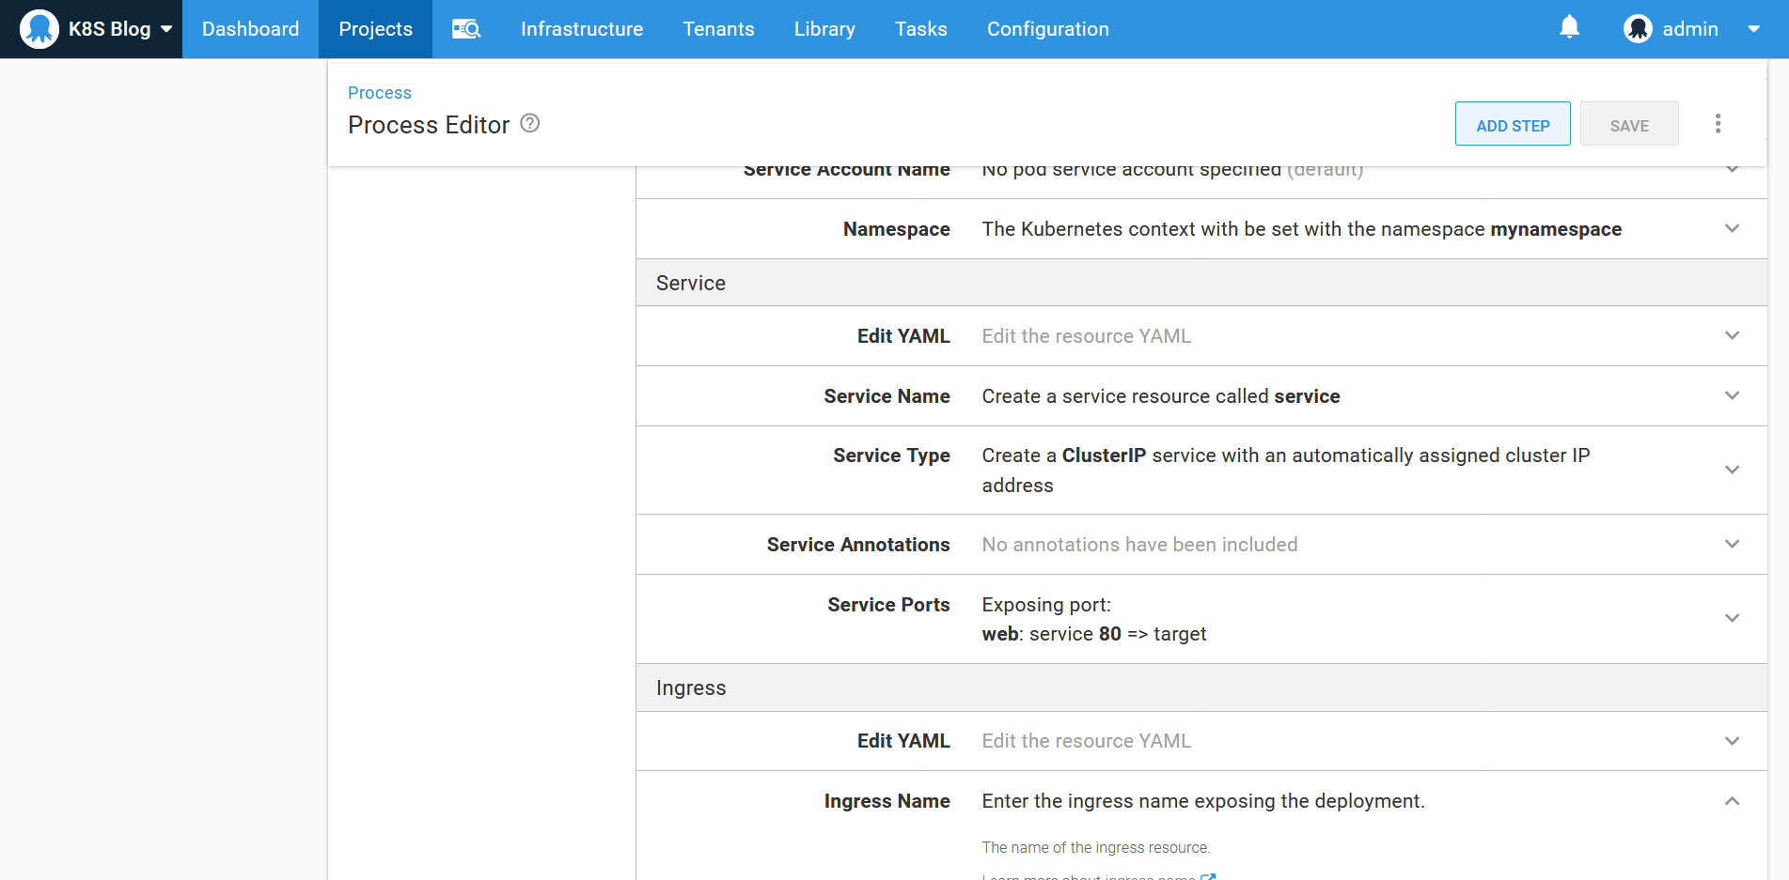Screen dimensions: 1789x880
Task: Expand Ingress Edit YAML row
Action: tap(1732, 741)
